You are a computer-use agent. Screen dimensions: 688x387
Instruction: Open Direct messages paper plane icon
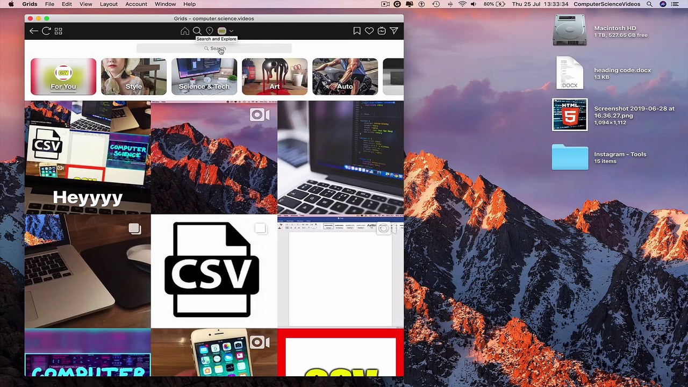pyautogui.click(x=394, y=31)
